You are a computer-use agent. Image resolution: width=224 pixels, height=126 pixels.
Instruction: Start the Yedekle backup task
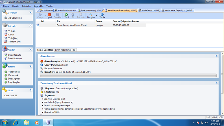[x=10, y=31]
